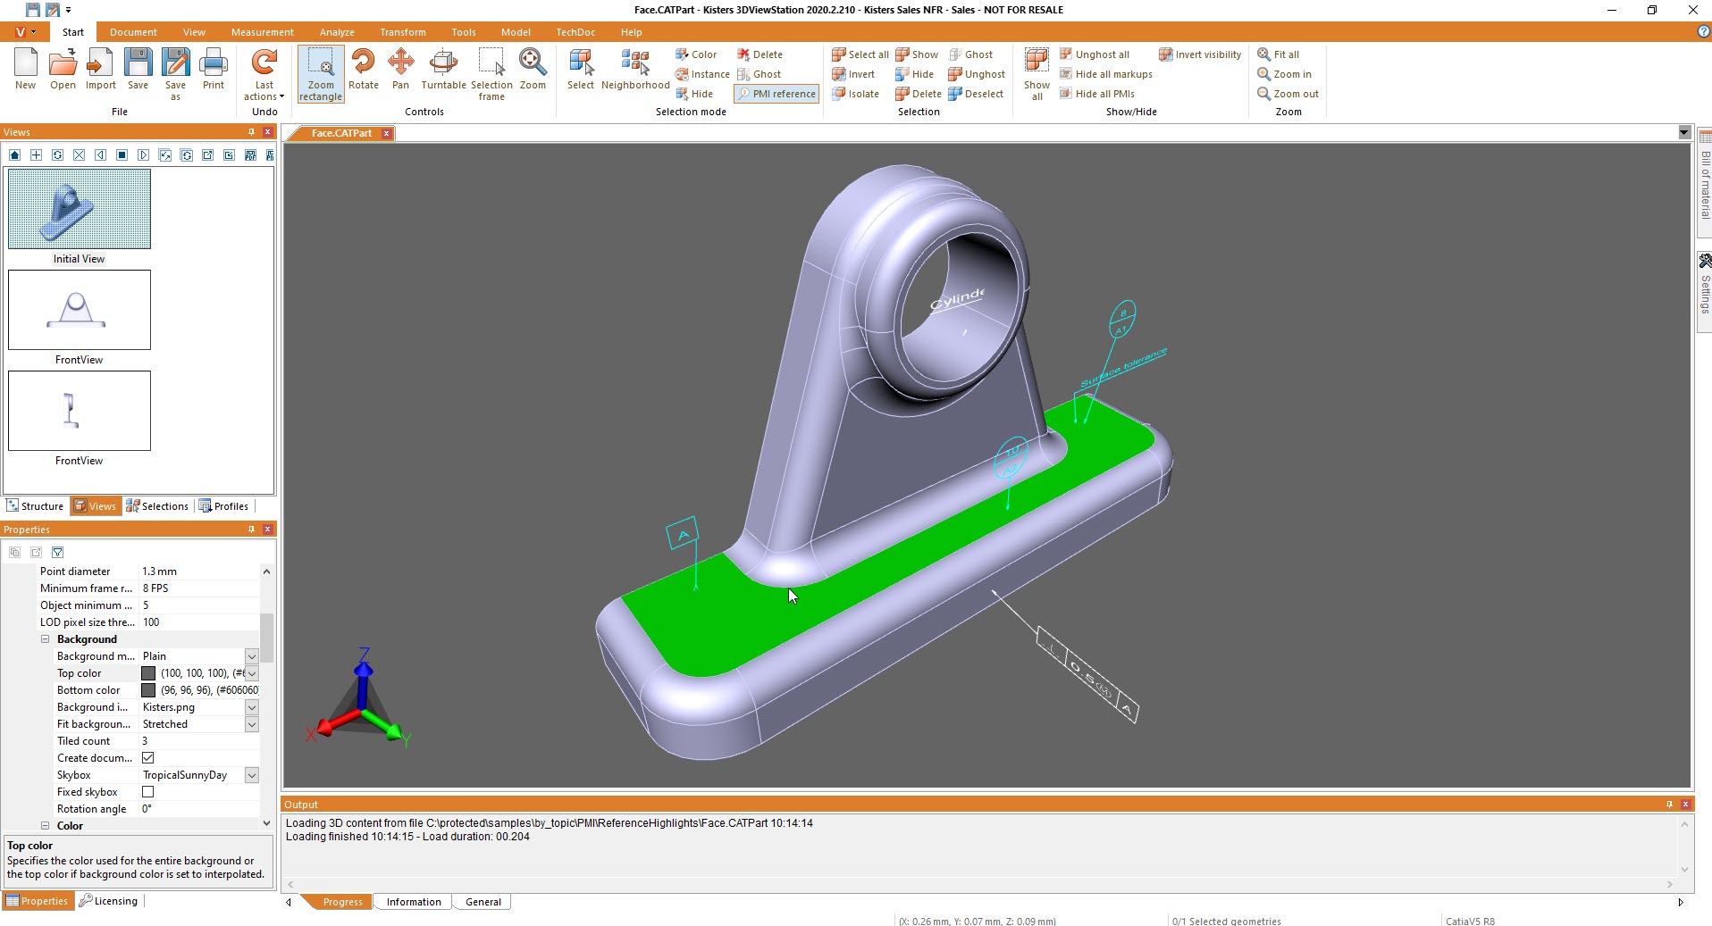
Task: Toggle Delete selection mode
Action: tap(759, 54)
